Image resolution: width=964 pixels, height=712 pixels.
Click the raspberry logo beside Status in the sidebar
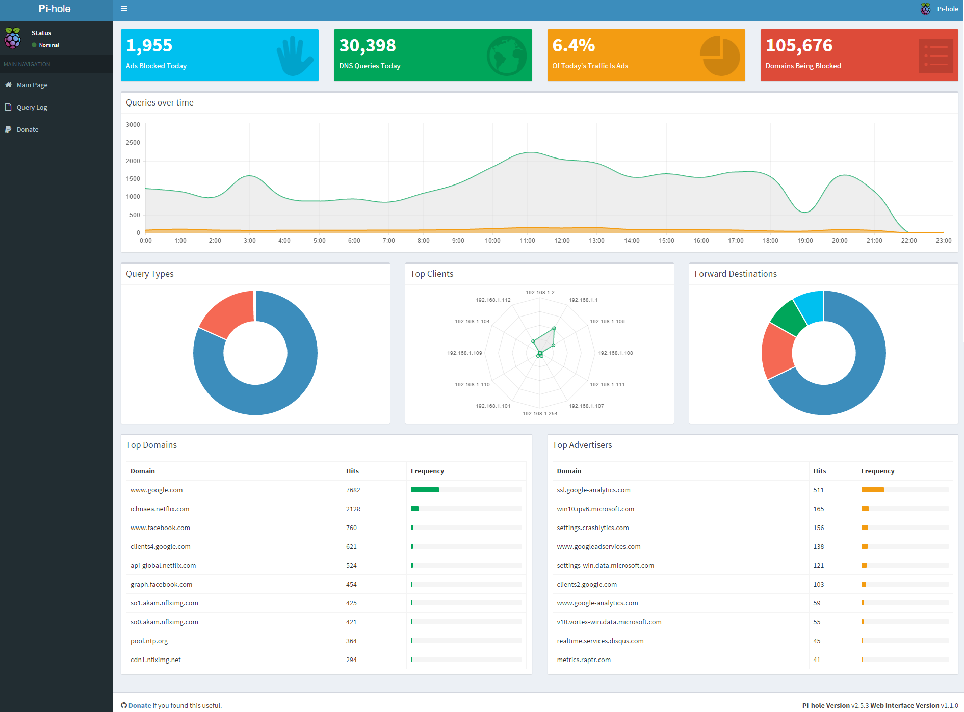(13, 38)
